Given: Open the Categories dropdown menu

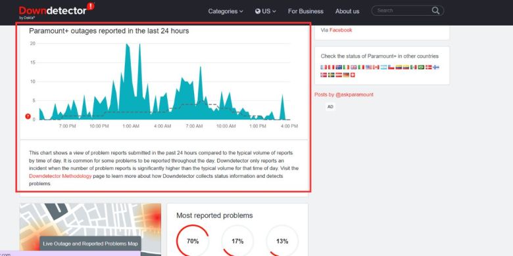Looking at the screenshot, I should 226,11.
